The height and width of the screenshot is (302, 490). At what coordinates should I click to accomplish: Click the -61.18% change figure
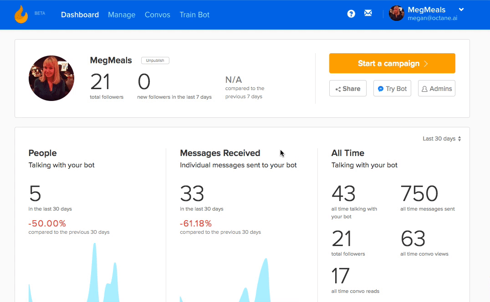coord(196,223)
